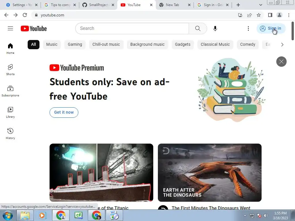Show hidden tray icons arrow
Screen dimensions: 295x221
pos(245,216)
